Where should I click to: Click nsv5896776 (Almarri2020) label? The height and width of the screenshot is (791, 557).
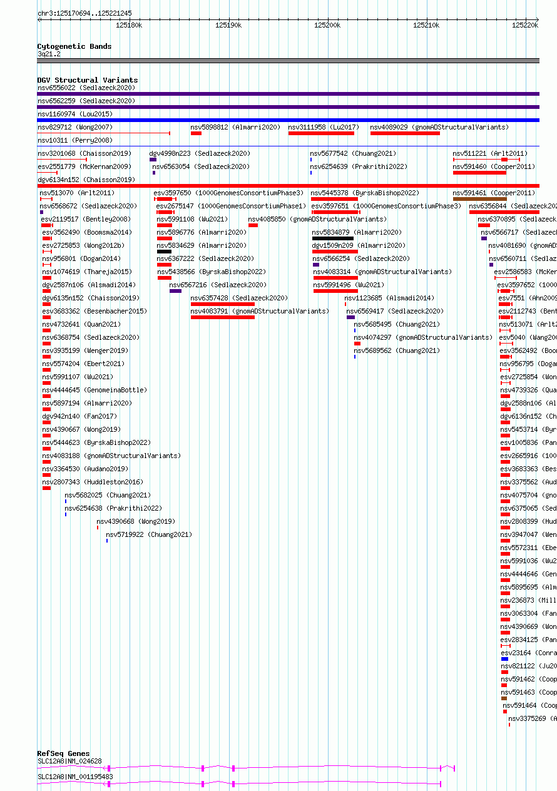tap(202, 232)
